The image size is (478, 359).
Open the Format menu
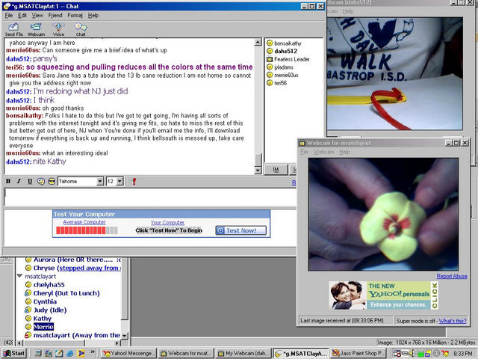coord(75,15)
